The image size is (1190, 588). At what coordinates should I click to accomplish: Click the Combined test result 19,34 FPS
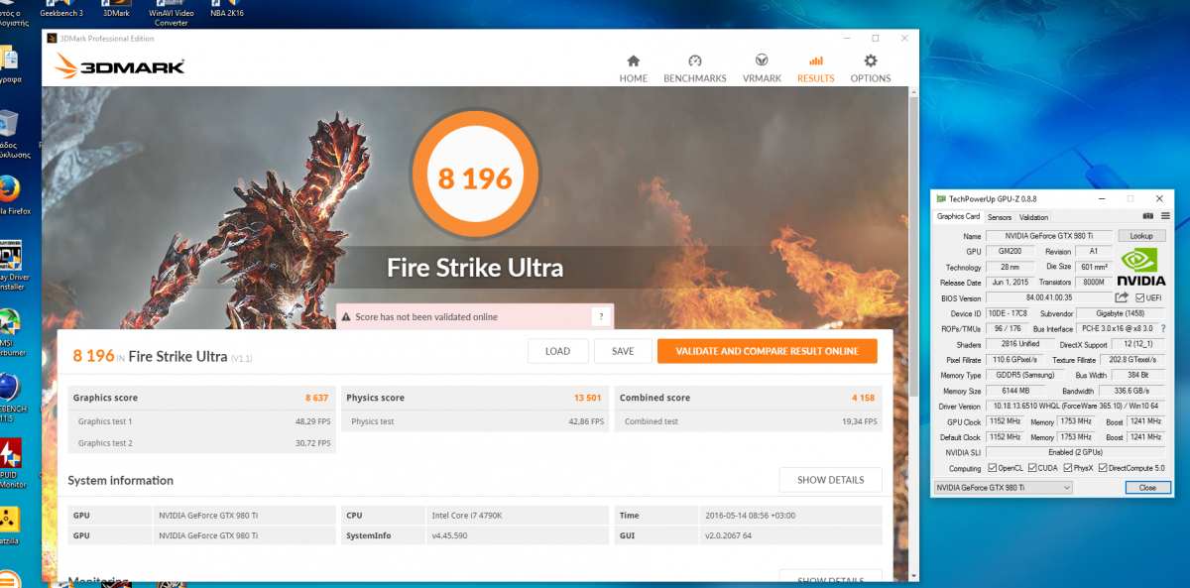[x=859, y=421]
